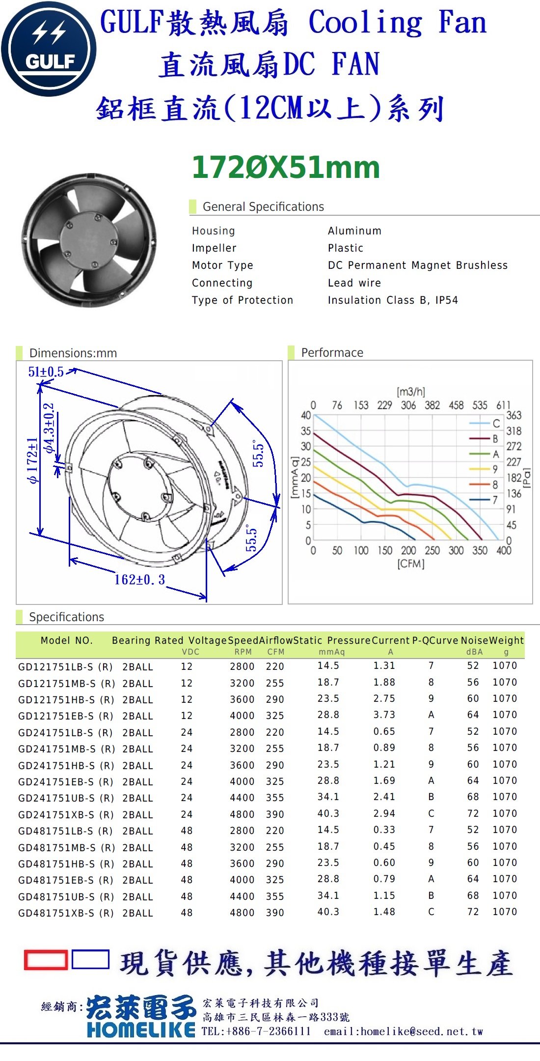Click the 'φ172±1' dimension label

32,460
